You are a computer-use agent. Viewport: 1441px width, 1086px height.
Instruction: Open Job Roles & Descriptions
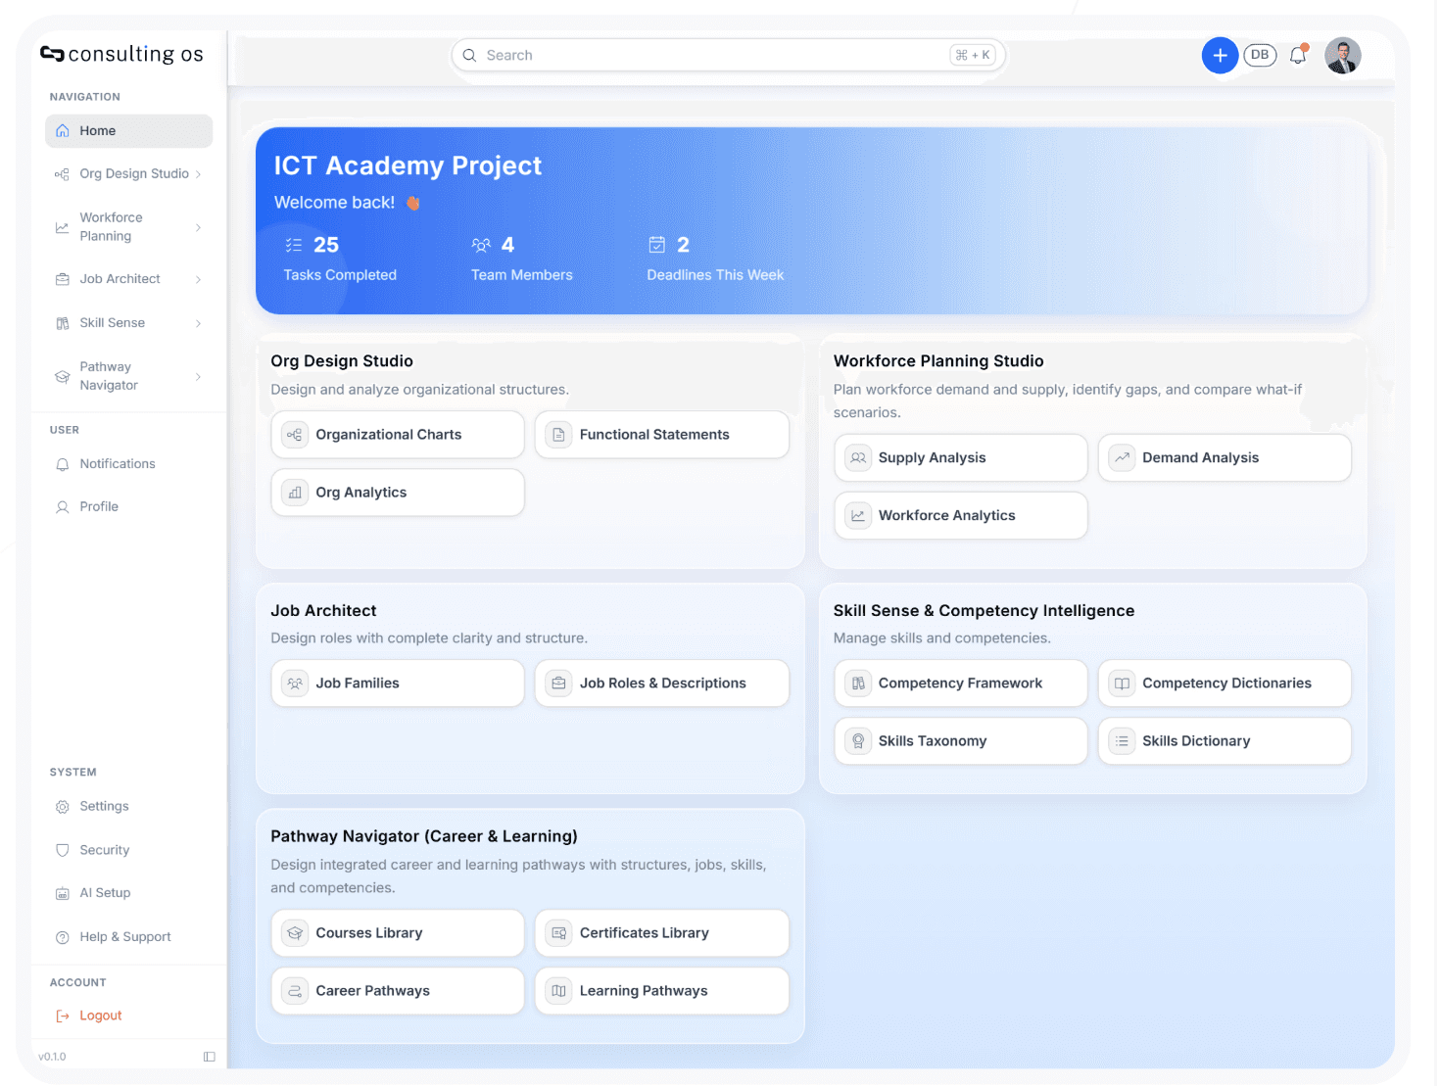click(x=661, y=684)
